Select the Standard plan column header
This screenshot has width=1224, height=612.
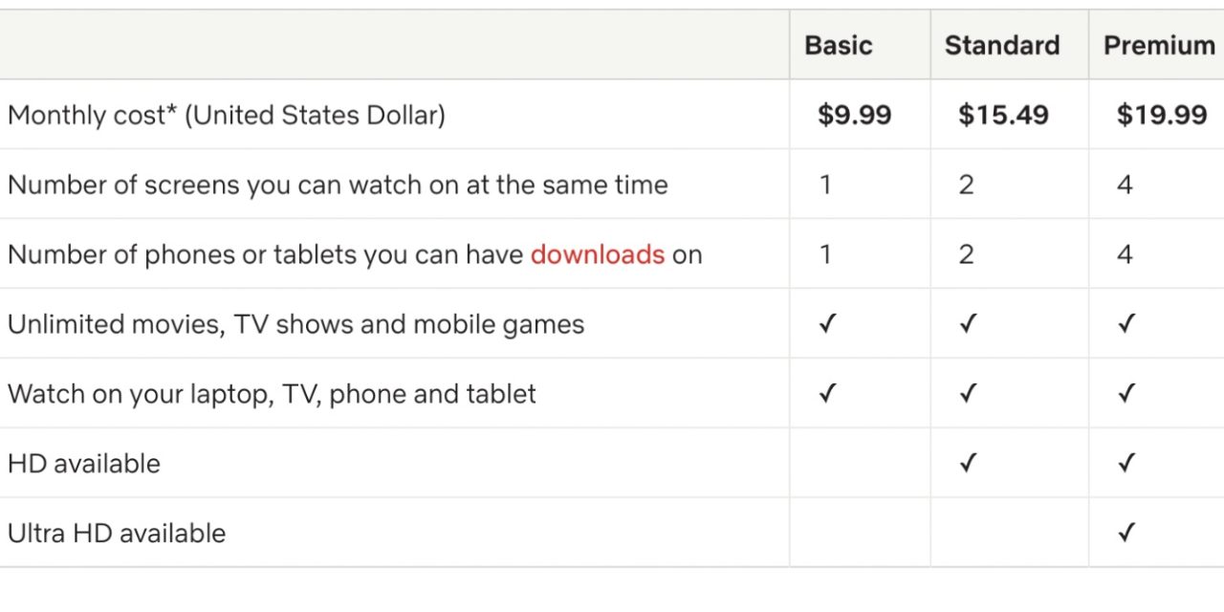tap(1002, 45)
